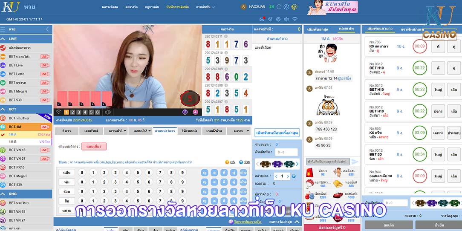Open 24-hour support phone icon

coord(295,7)
